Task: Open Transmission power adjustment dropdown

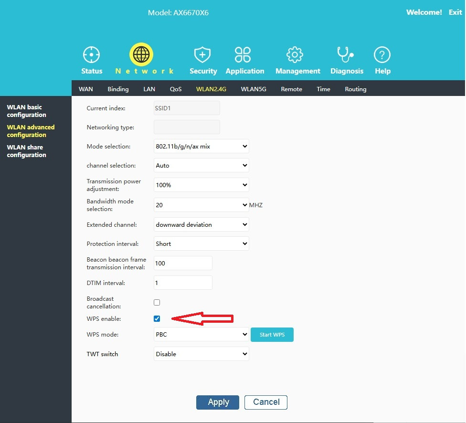Action: pos(201,185)
